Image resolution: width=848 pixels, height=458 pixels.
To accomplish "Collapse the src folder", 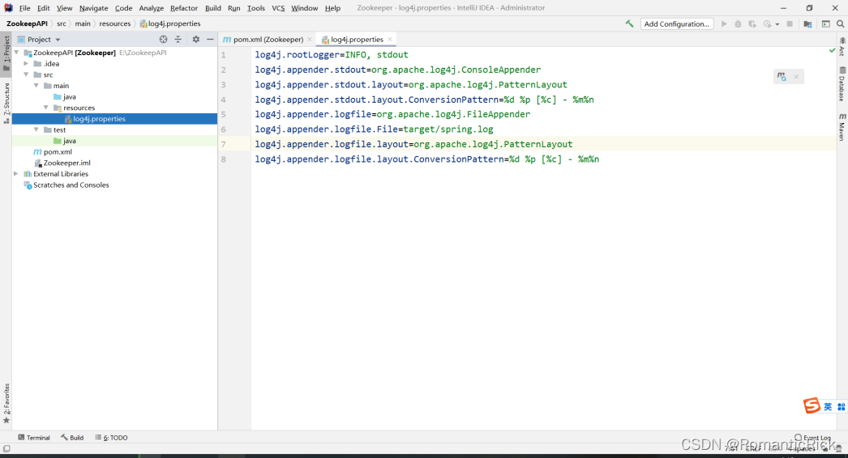I will pos(26,74).
